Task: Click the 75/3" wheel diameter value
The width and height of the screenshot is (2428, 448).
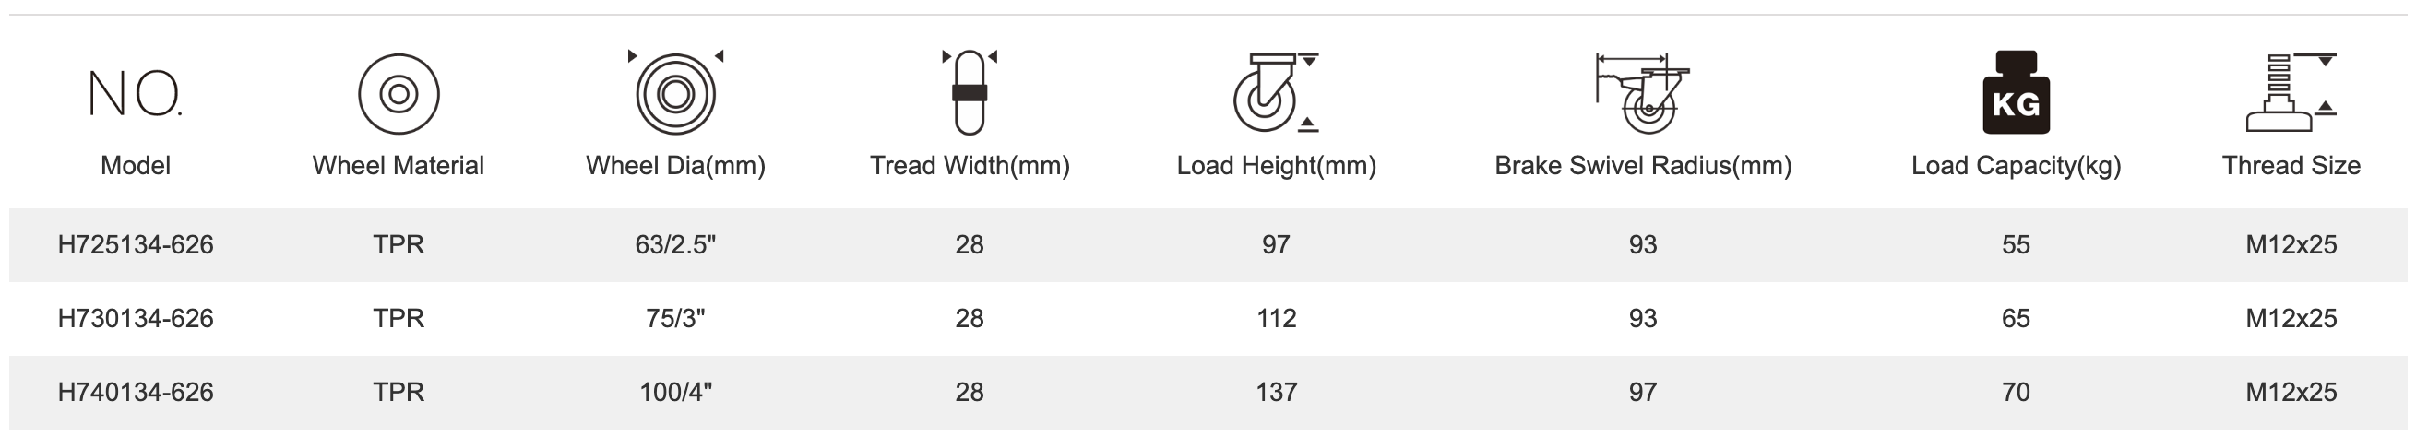Action: pyautogui.click(x=675, y=318)
